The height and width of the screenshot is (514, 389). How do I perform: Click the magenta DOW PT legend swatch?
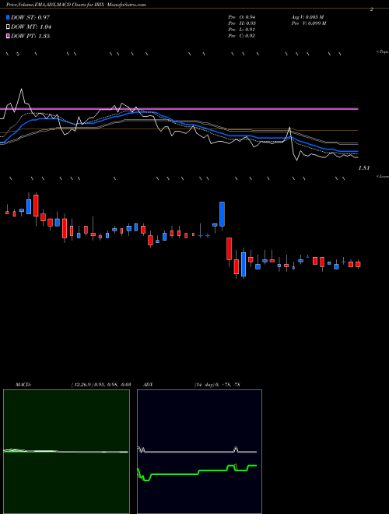coord(8,36)
